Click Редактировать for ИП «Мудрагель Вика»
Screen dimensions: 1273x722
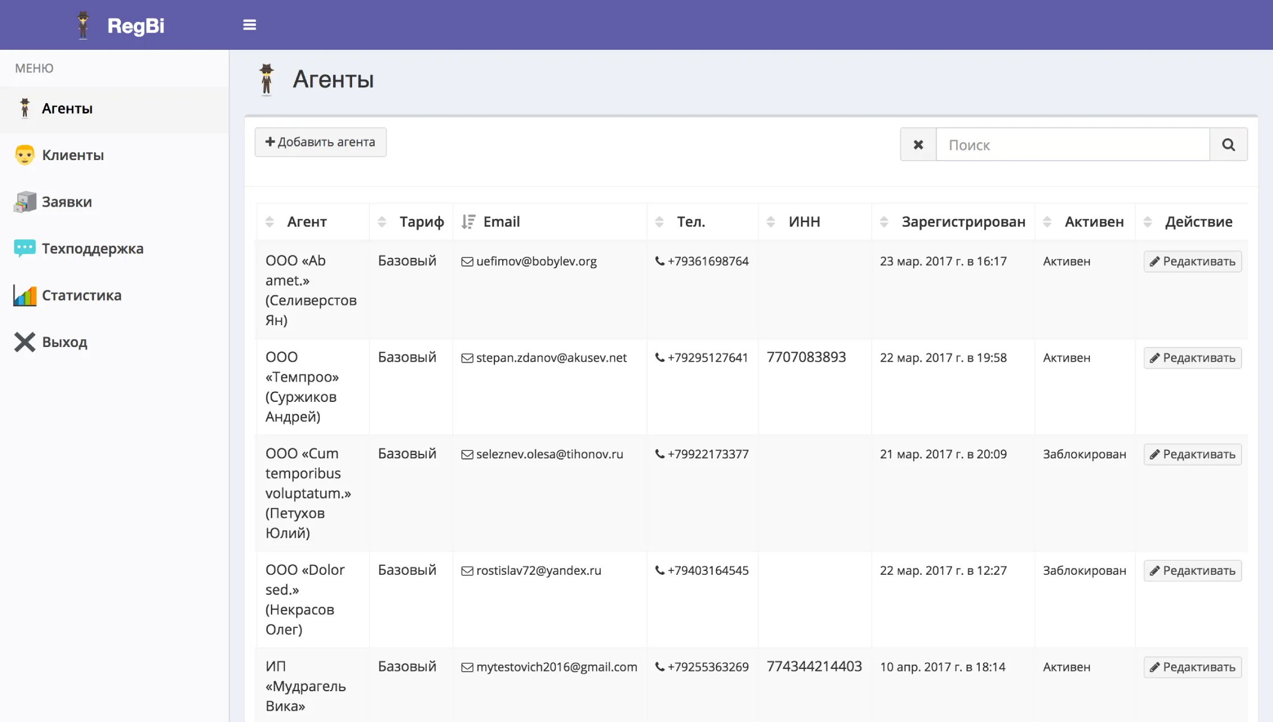[x=1192, y=667]
